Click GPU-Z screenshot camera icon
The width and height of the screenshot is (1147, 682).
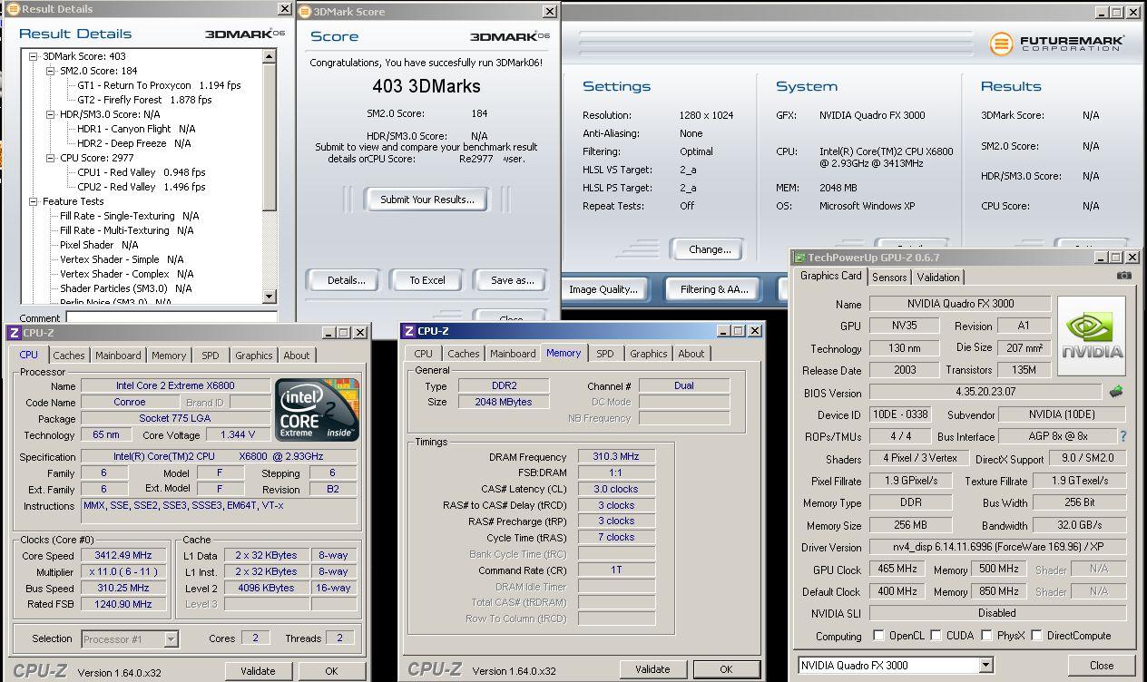click(x=1124, y=276)
